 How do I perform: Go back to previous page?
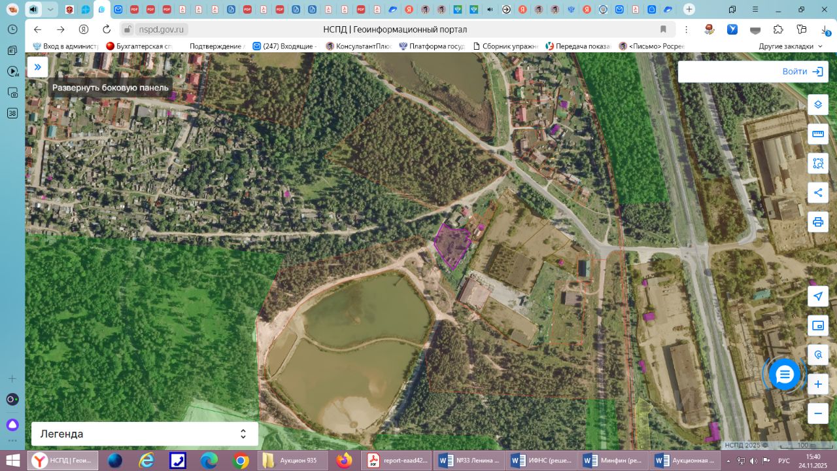(x=37, y=29)
